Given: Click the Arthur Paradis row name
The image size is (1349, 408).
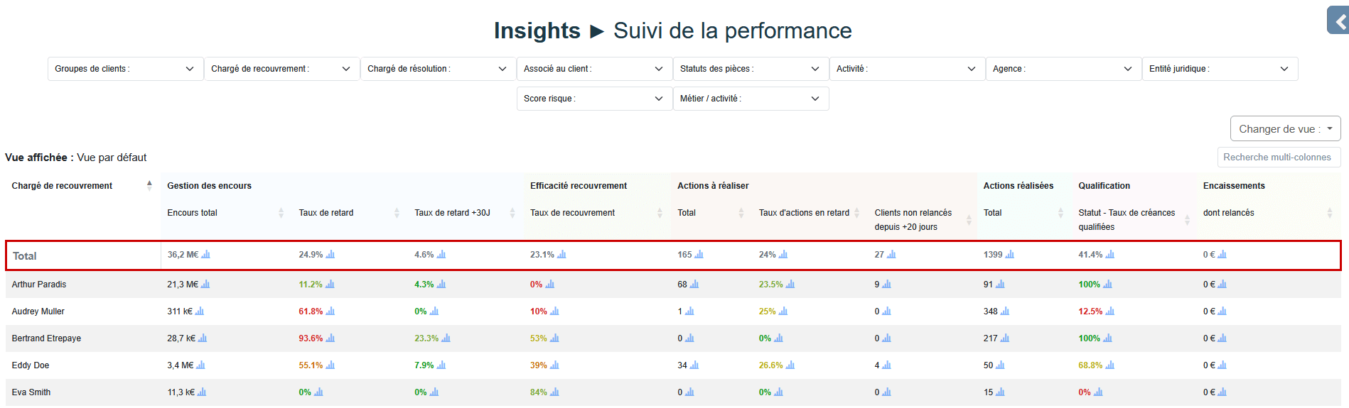Looking at the screenshot, I should point(39,285).
